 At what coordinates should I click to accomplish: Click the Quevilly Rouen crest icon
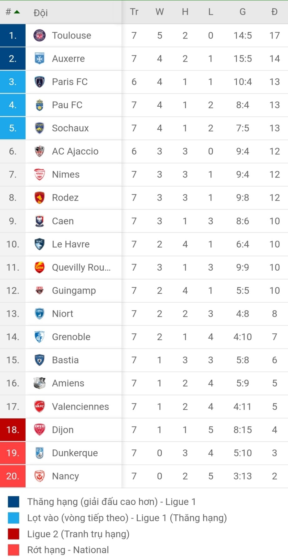pos(39,267)
